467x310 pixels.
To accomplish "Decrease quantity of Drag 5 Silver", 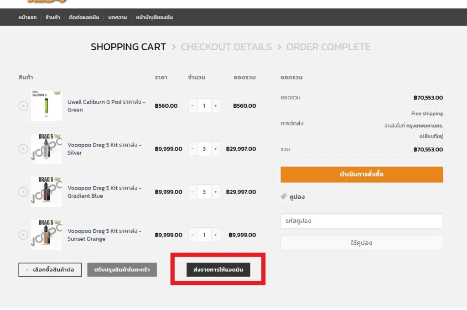I will click(x=192, y=149).
